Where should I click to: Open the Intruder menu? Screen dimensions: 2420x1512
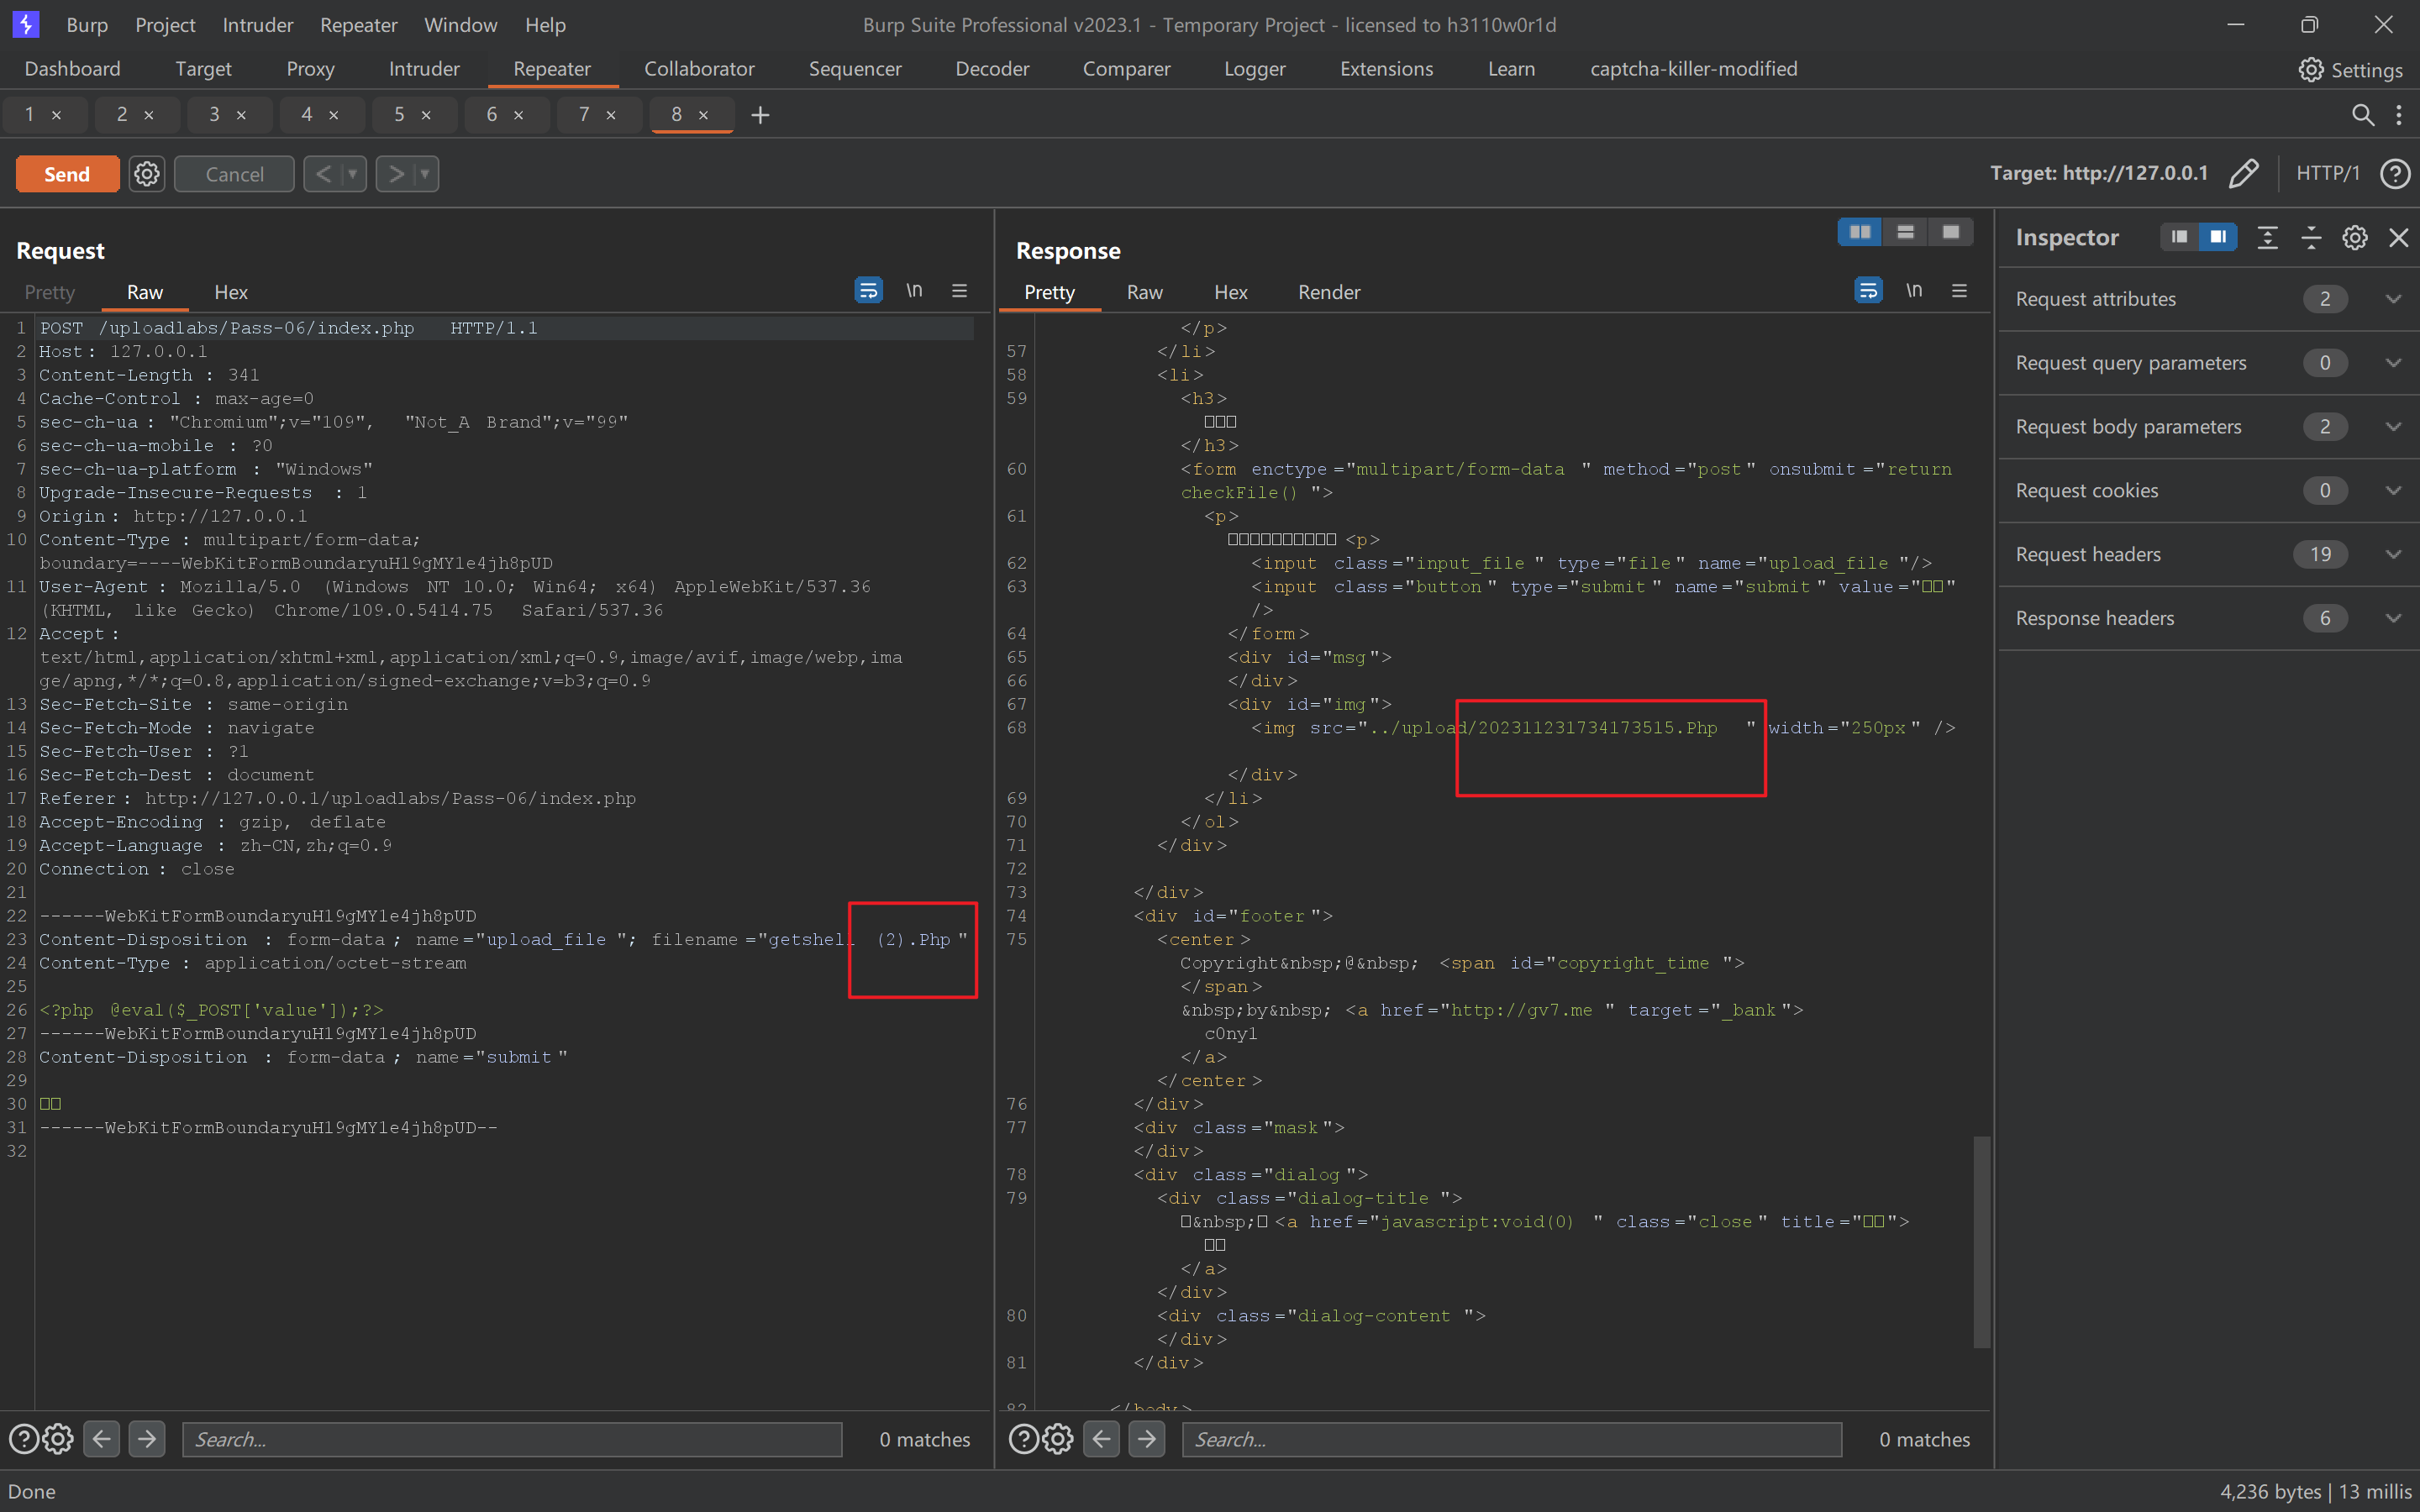click(x=257, y=25)
